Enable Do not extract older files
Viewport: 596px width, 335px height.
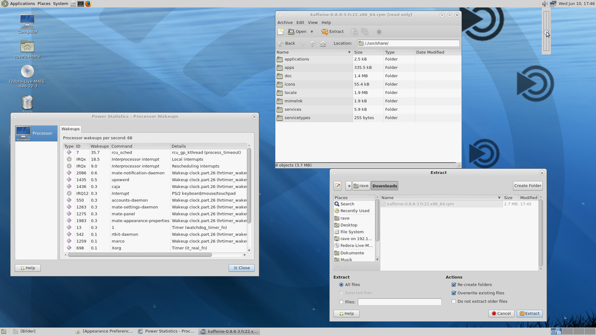tap(454, 301)
